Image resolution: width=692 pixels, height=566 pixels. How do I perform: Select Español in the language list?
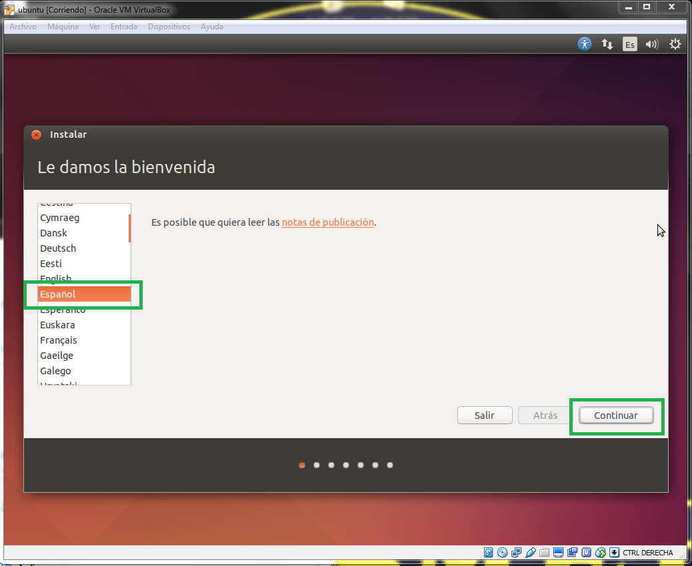pos(84,294)
